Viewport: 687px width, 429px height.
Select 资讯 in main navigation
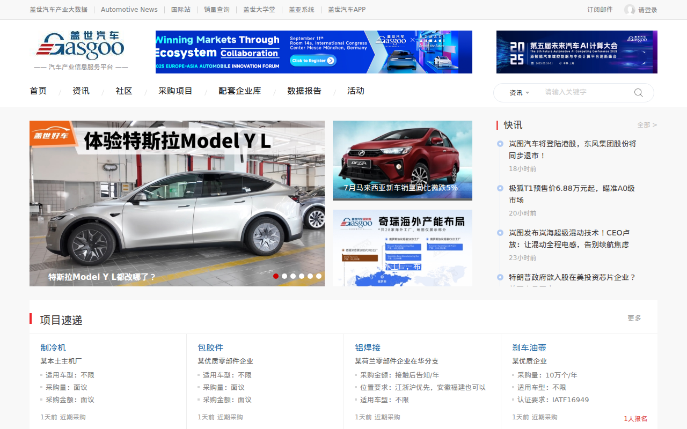click(81, 91)
